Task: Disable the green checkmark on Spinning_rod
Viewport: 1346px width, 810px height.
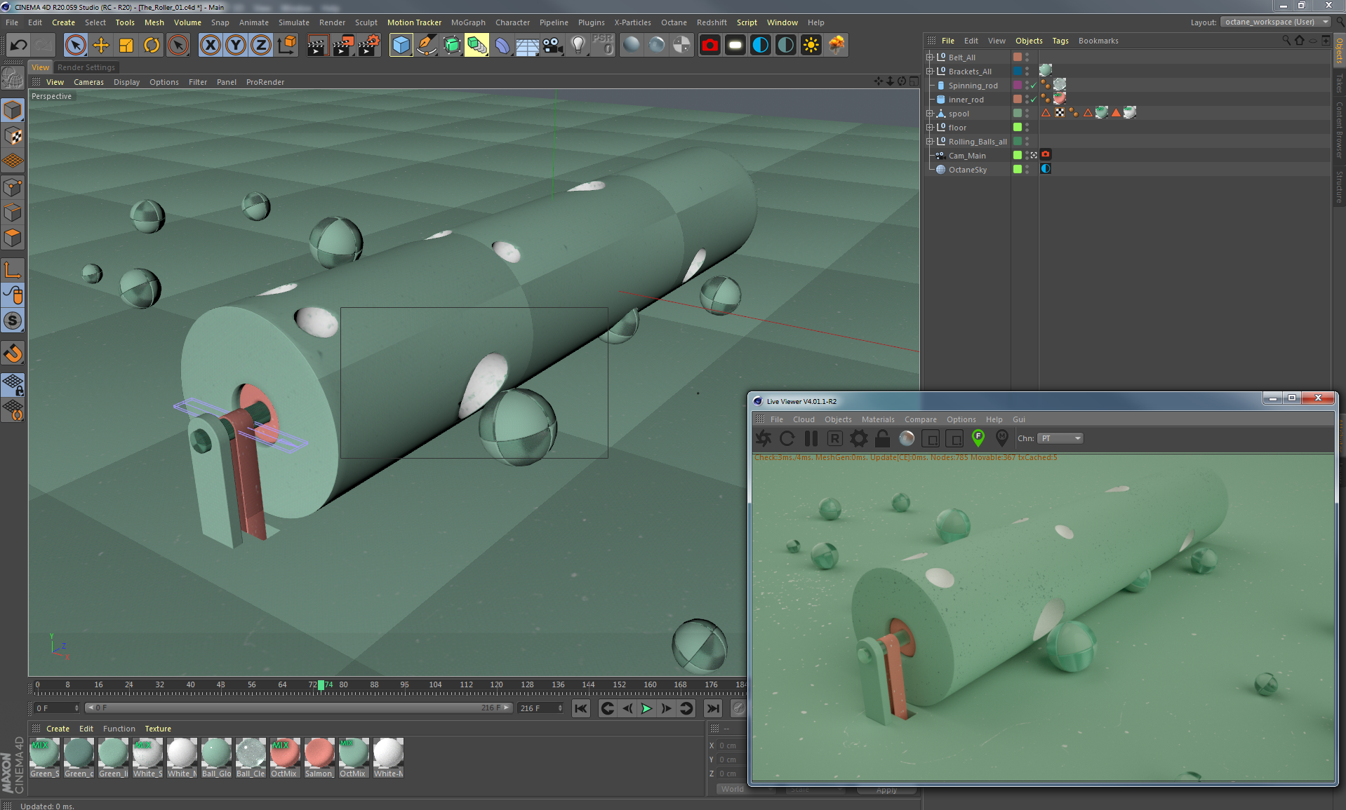Action: (1033, 86)
